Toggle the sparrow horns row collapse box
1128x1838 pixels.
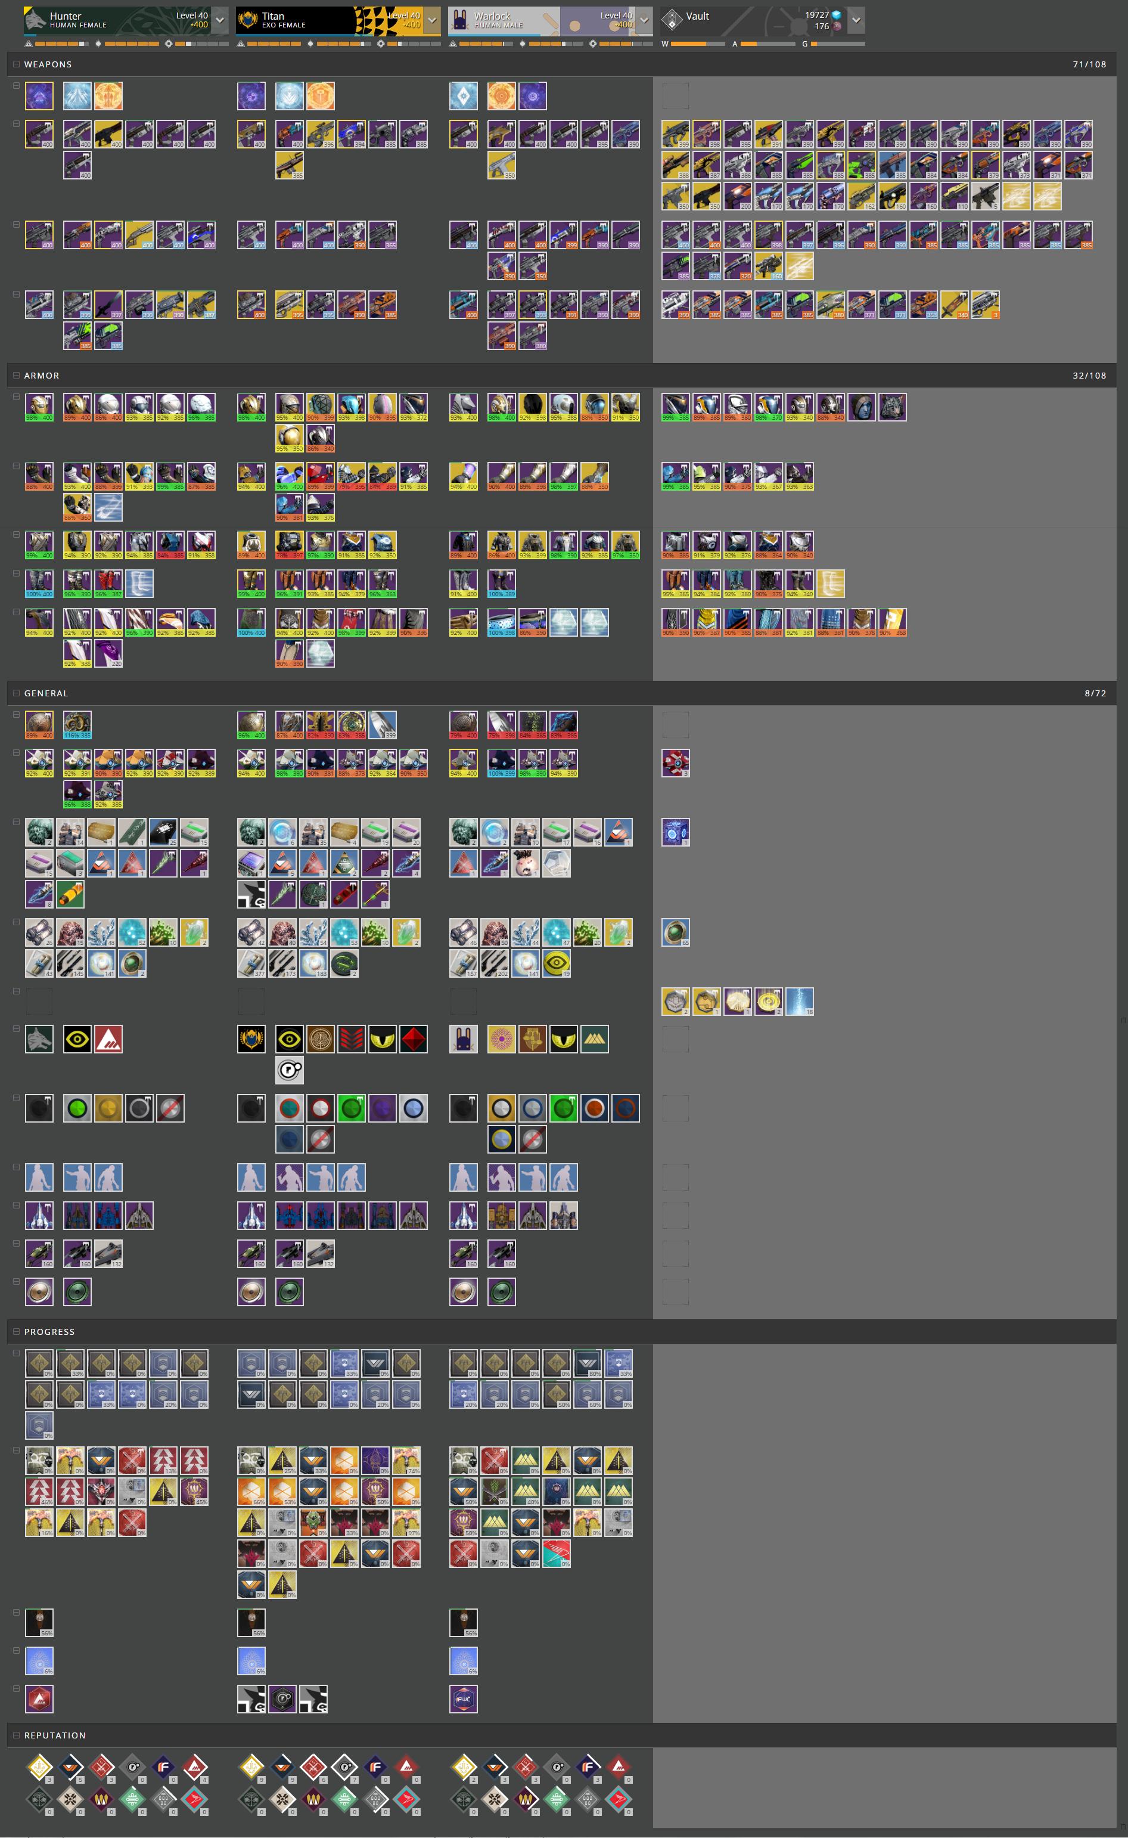[17, 1281]
